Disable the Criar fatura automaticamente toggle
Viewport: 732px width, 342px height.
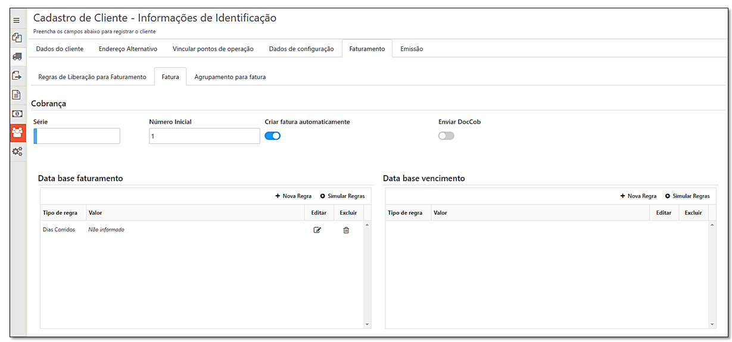(272, 136)
